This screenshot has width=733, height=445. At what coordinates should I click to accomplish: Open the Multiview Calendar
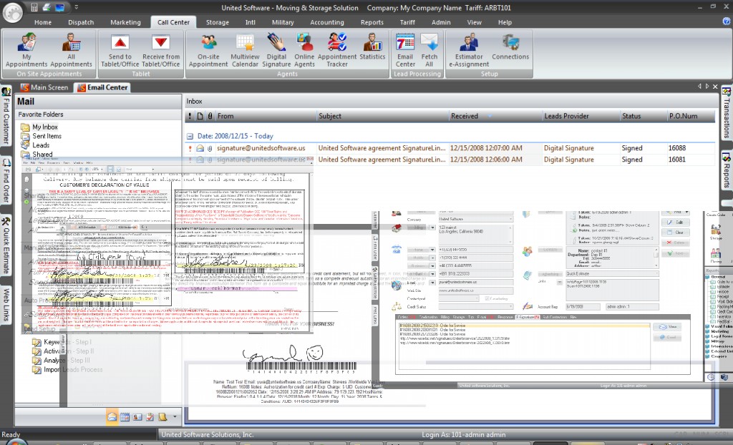coord(245,51)
